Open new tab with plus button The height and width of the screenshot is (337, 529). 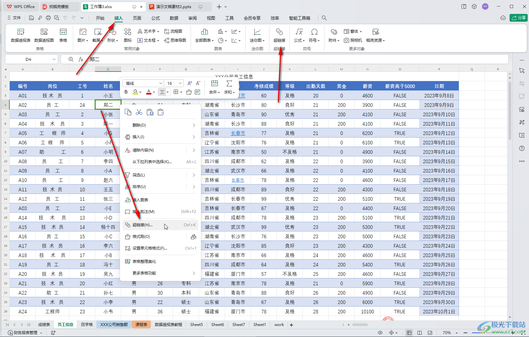[x=219, y=6]
